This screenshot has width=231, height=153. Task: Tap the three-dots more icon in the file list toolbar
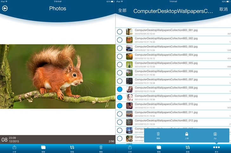(x=216, y=148)
